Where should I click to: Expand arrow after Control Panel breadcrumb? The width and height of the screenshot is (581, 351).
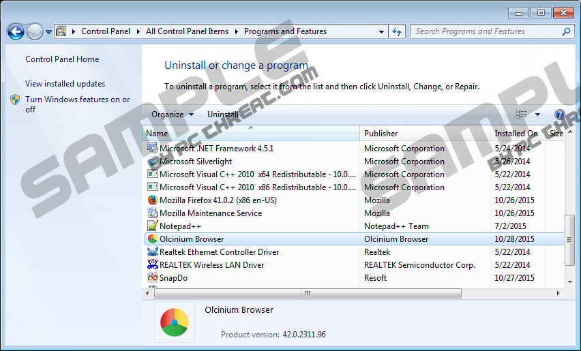[x=138, y=32]
